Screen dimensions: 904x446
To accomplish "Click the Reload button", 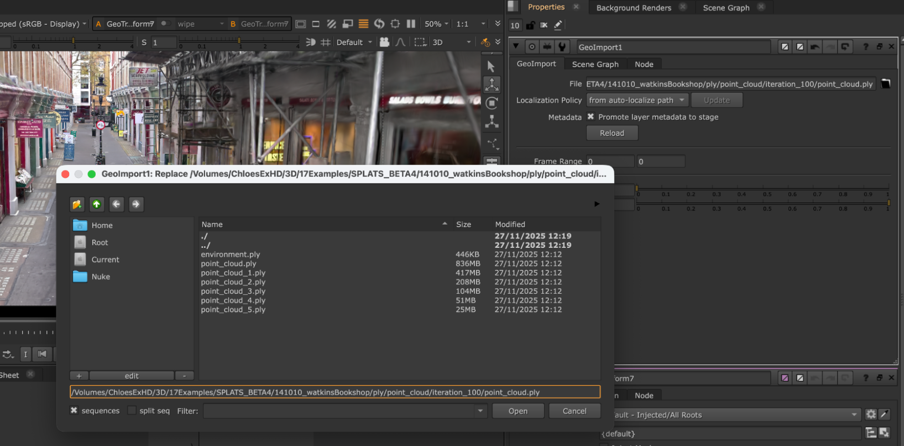I will (x=612, y=133).
